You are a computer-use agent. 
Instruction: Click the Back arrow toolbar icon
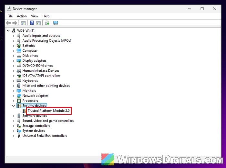tap(8, 23)
